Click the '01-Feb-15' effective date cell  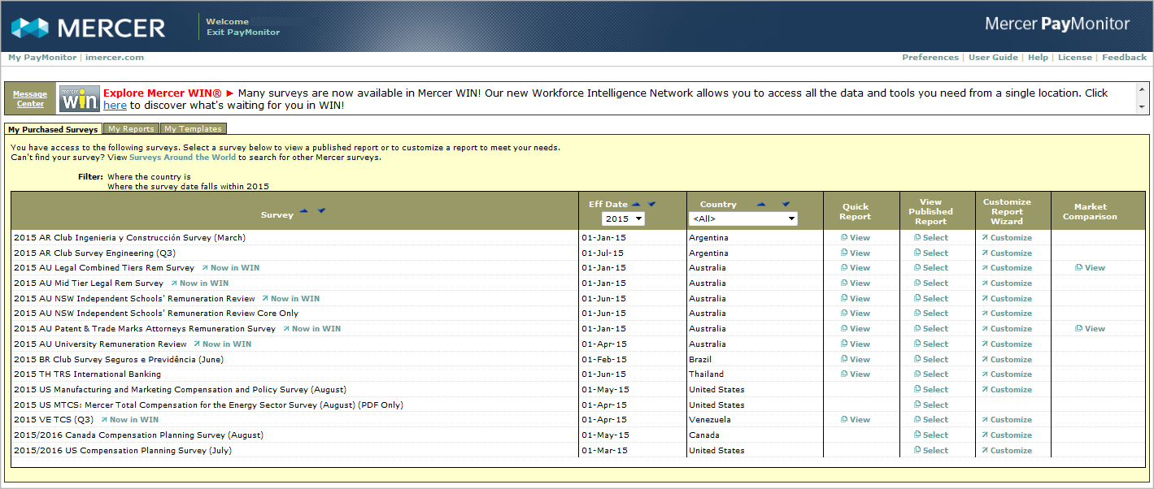click(604, 360)
